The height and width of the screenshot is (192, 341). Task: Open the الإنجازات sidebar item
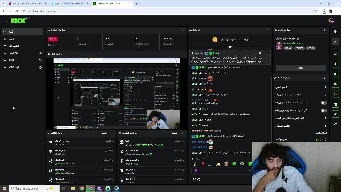click(x=22, y=46)
